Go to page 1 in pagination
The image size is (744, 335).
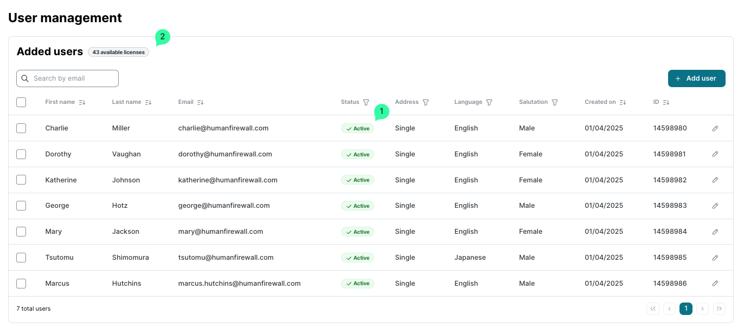pyautogui.click(x=685, y=308)
